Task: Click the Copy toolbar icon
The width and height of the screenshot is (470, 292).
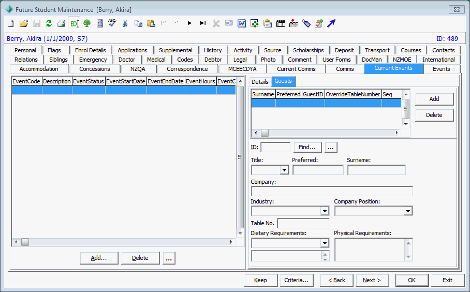Action: (x=138, y=23)
